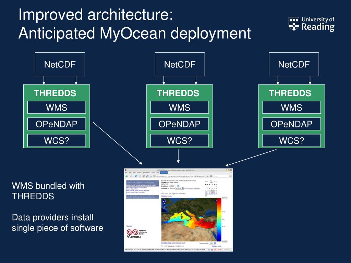Click the reload icon in the embedded browser toolbar
Viewport: 351px width, 263px height.
pyautogui.click(x=136, y=176)
